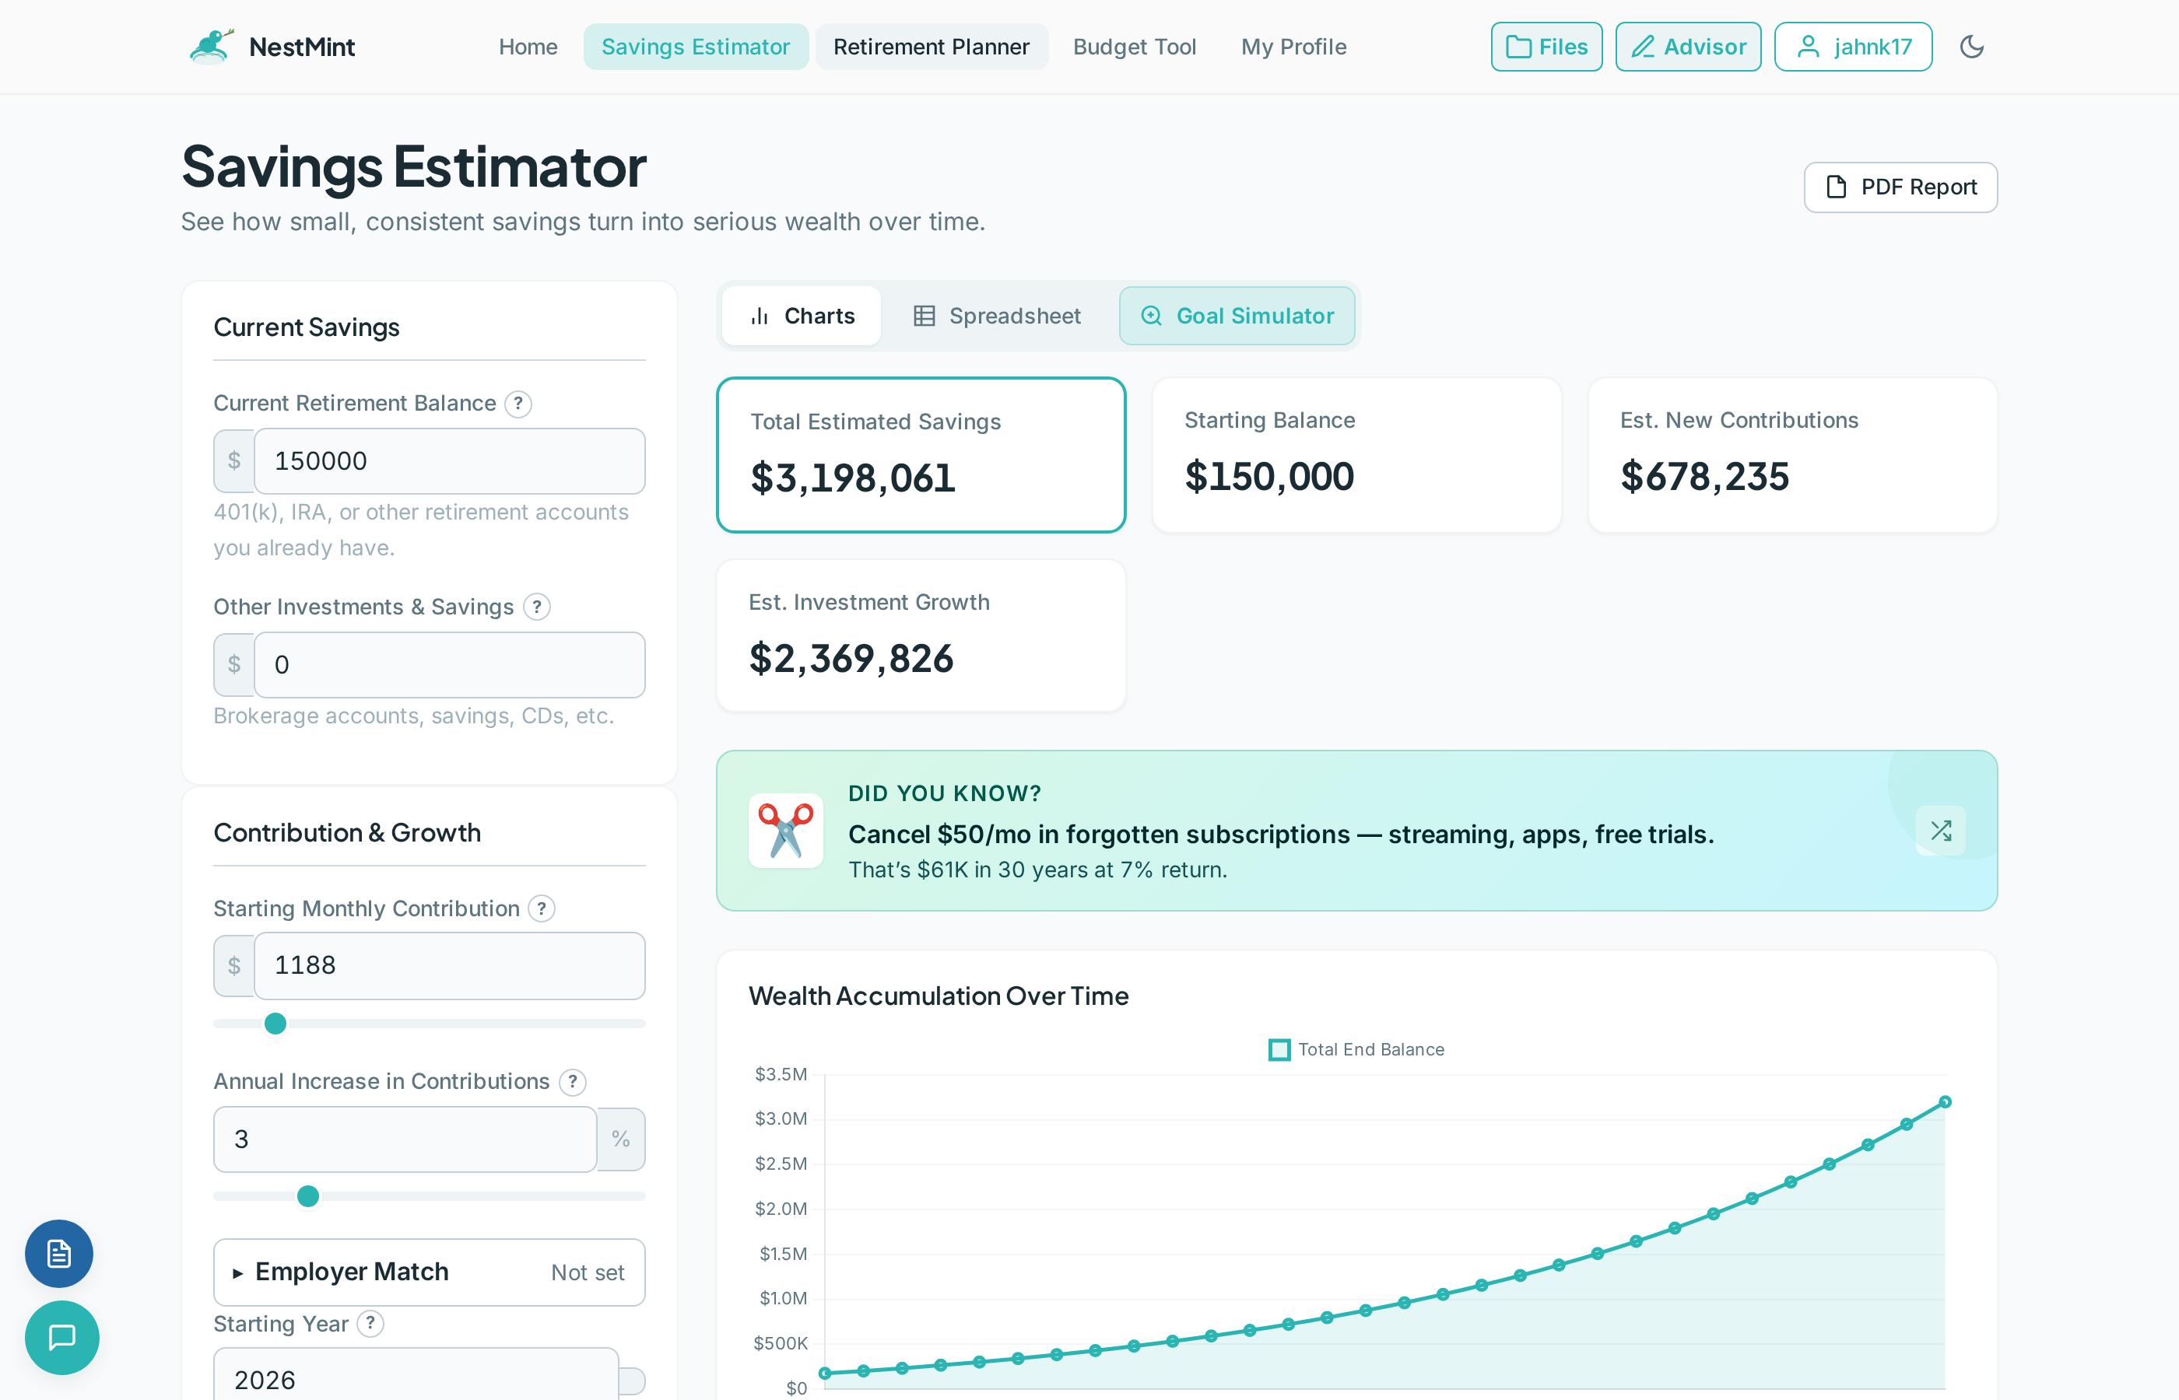The image size is (2179, 1400).
Task: Open help tooltip for Annual Increase in Contributions
Action: 572,1082
